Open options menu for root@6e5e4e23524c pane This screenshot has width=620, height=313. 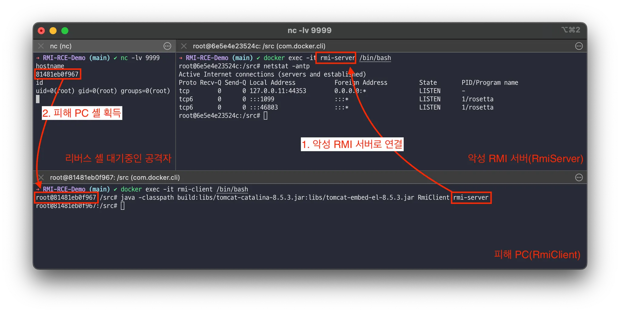pyautogui.click(x=579, y=46)
